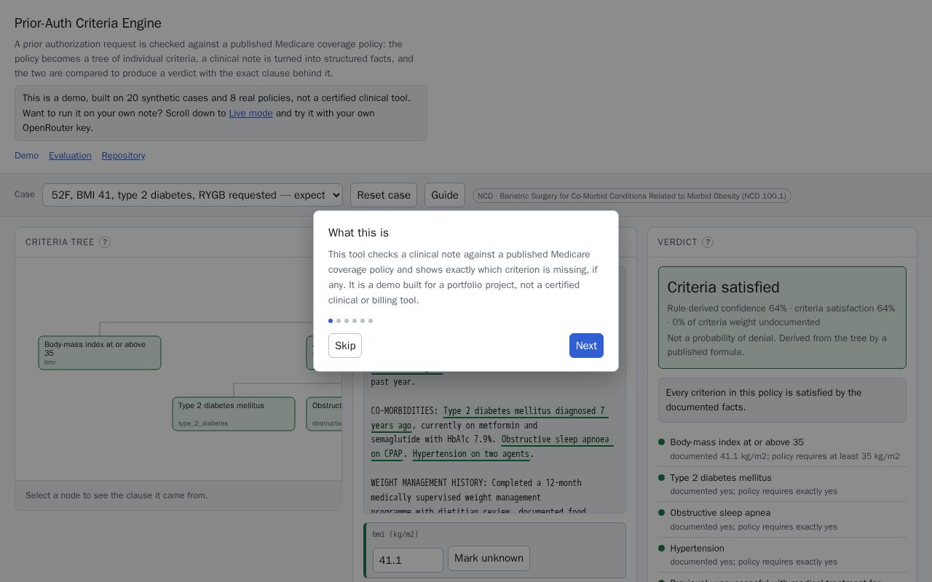
Task: Click verdict row 'Obstructive sleep apnea'
Action: click(x=783, y=519)
